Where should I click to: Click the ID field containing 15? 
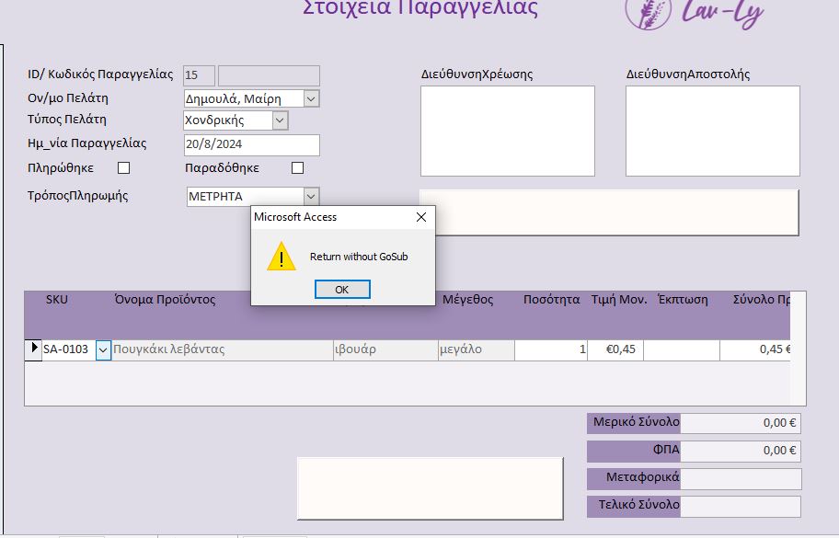click(x=198, y=74)
